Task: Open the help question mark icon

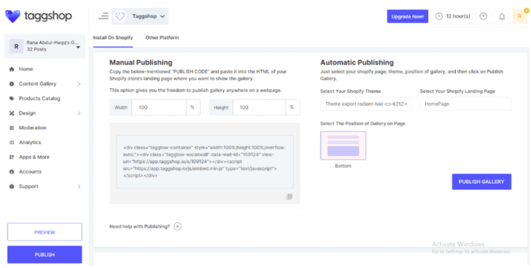Action: (483, 17)
